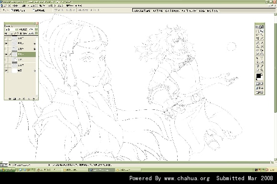The height and width of the screenshot is (184, 277).
Task: Hide the highlighted active layer's eye icon
Action: tap(6, 54)
